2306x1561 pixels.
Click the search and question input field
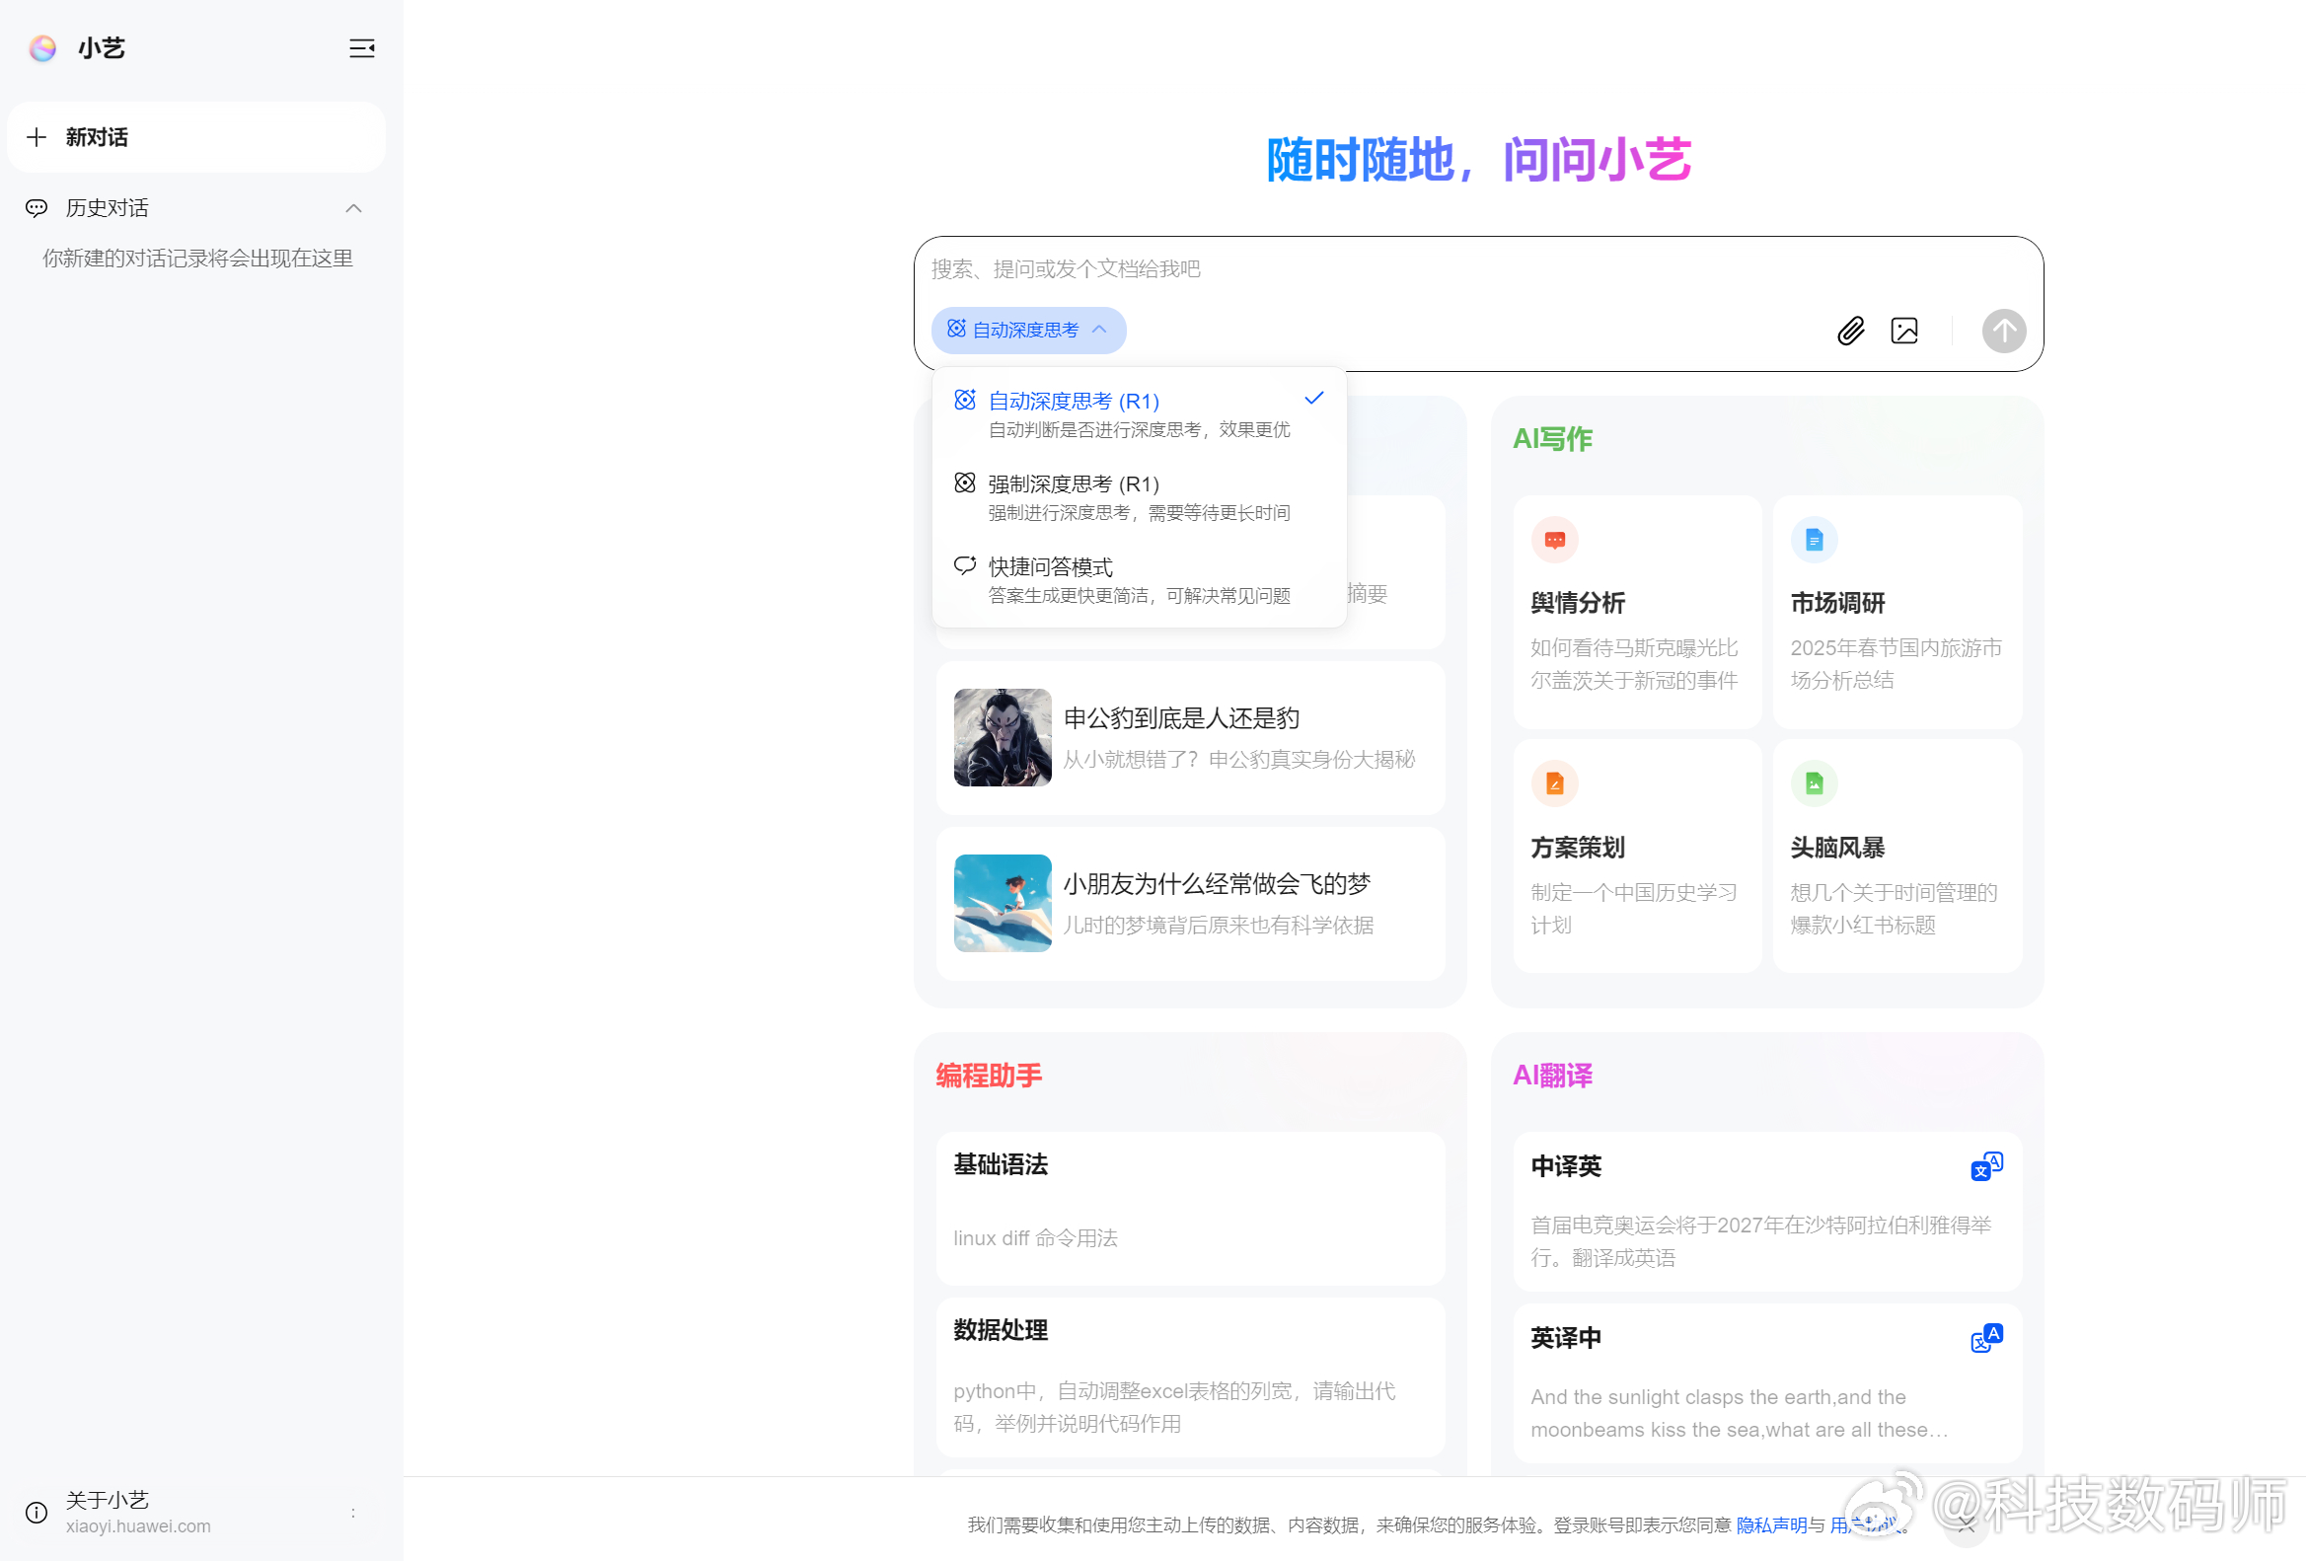tap(1476, 269)
